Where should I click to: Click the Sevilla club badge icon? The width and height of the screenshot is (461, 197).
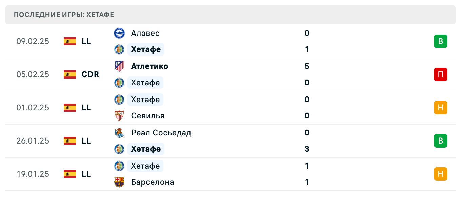coord(119,116)
